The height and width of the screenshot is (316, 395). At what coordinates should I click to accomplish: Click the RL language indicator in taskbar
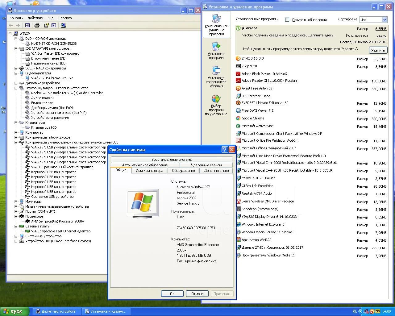point(355,311)
